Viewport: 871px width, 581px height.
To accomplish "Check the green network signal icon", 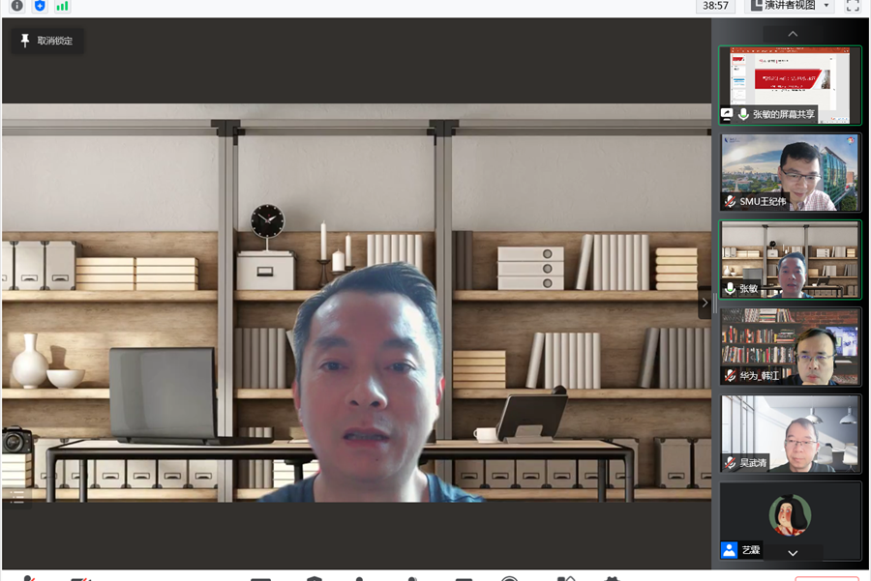I will (63, 6).
